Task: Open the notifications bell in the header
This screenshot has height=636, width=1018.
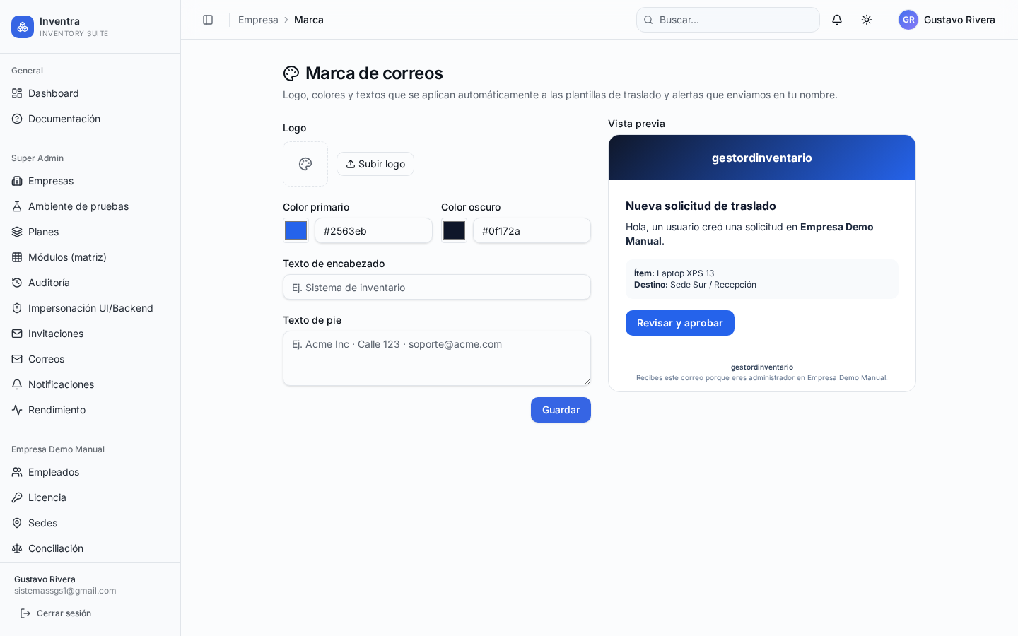Action: pos(837,20)
